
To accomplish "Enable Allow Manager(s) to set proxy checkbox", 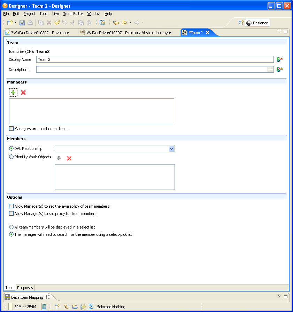I will tap(11, 214).
